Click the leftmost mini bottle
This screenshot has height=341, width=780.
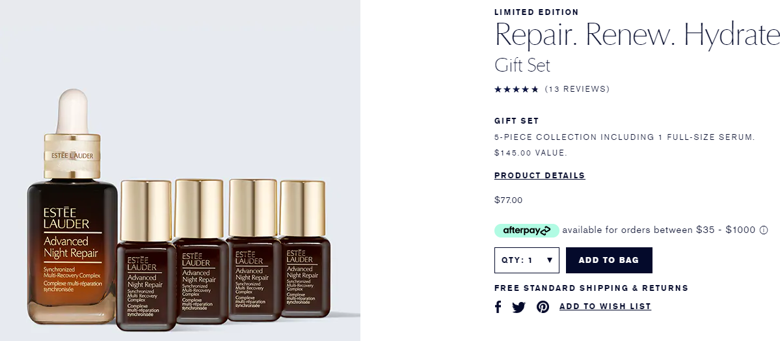click(x=146, y=255)
